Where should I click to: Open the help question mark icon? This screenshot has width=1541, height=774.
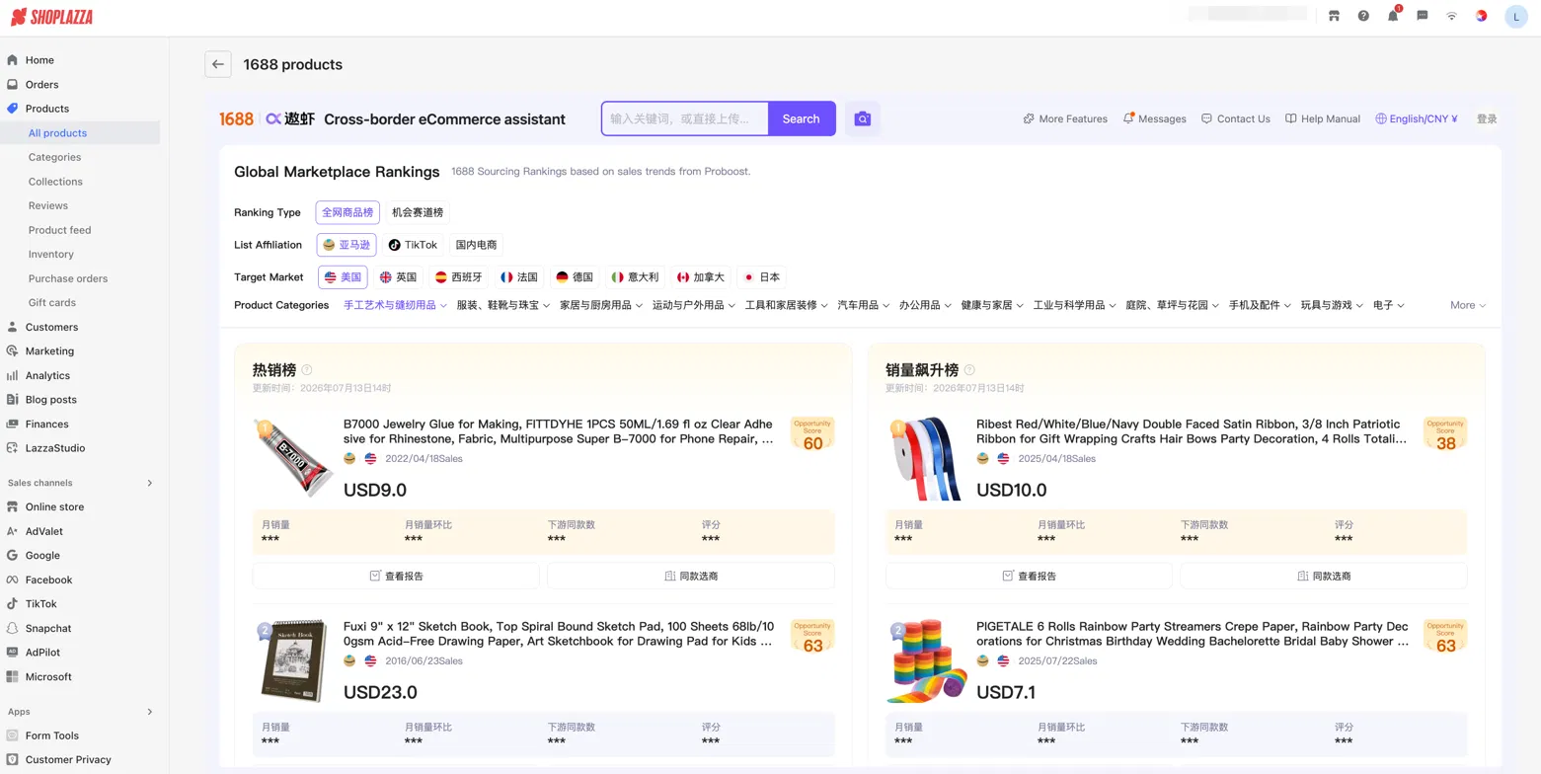pos(1363,16)
